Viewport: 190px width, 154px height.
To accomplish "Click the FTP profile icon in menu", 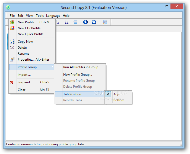I will (12, 28).
